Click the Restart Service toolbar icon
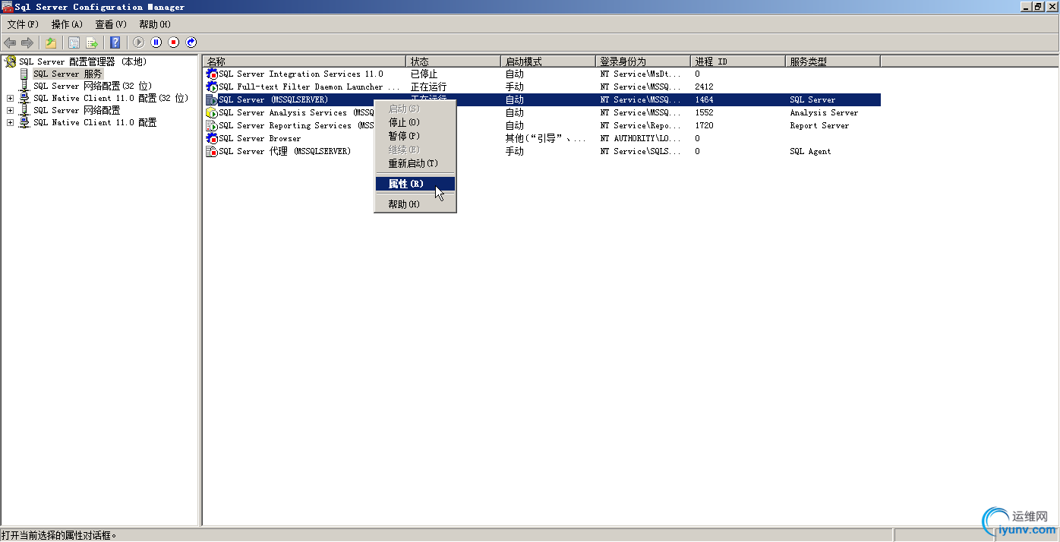 191,43
